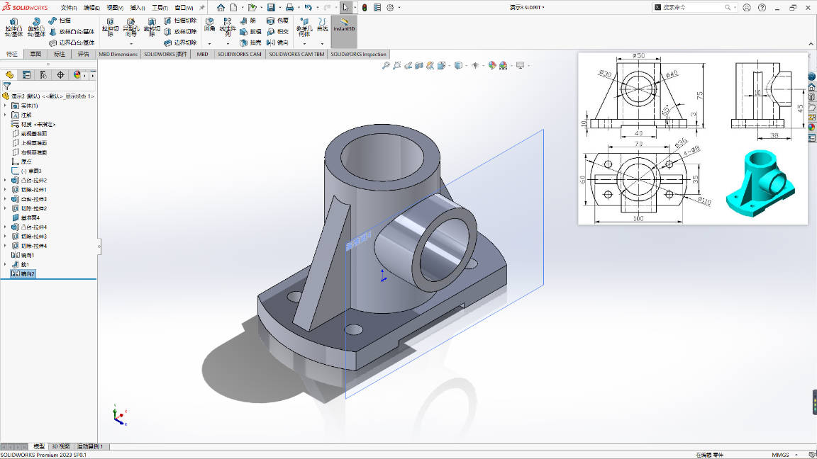Select the Lofted Boss/Base (放样凸台/基体) tool
The width and height of the screenshot is (817, 459).
(72, 32)
